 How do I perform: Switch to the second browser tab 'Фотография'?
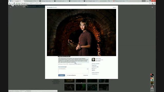click(x=32, y=1)
